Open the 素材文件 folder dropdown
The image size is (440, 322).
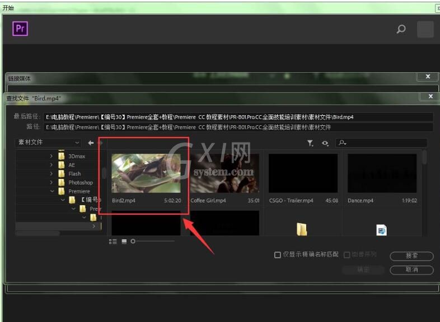point(48,143)
